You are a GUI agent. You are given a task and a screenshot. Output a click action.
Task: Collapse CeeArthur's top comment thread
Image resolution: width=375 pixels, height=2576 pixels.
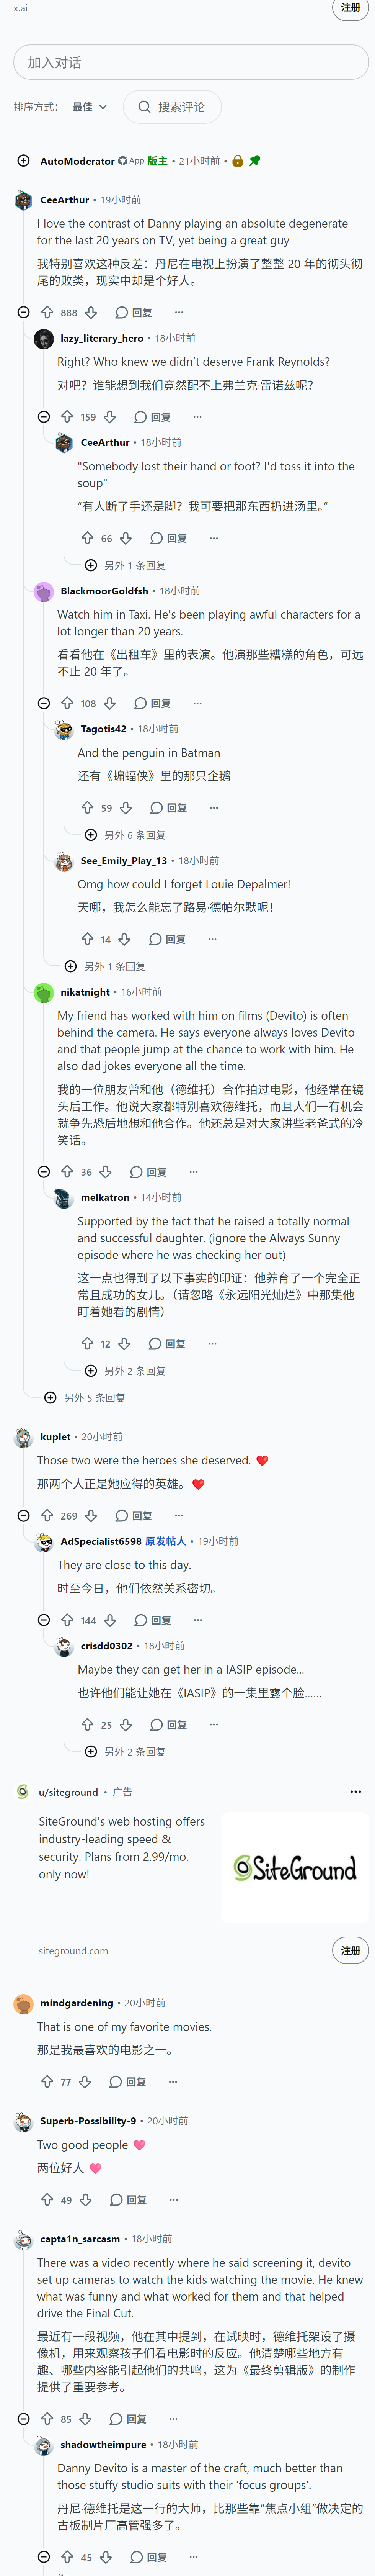pos(24,312)
